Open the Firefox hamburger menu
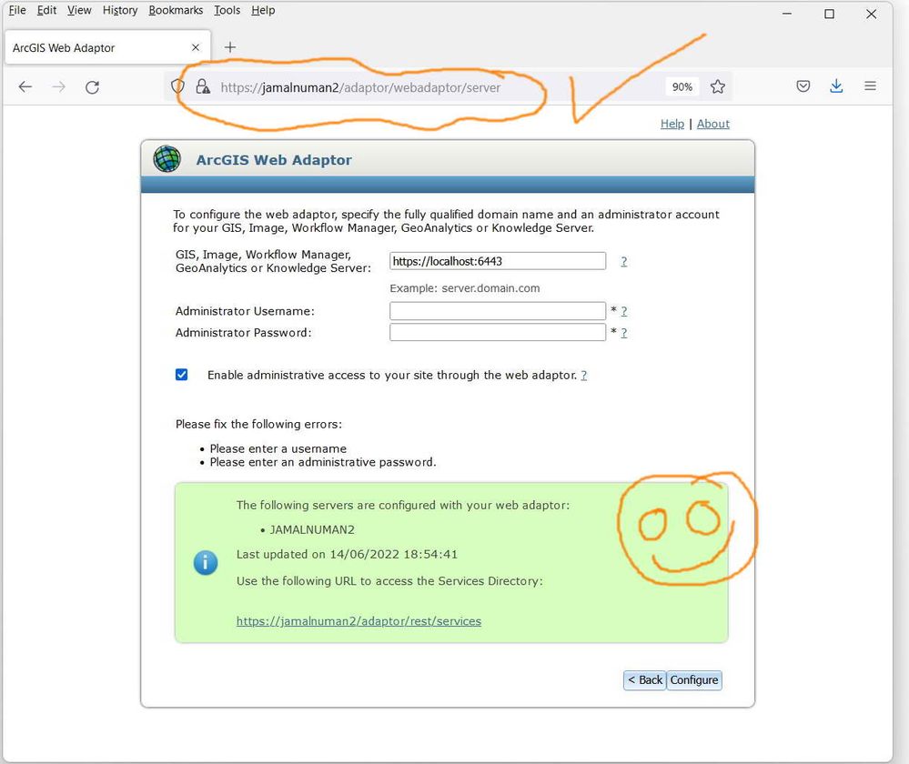This screenshot has height=764, width=909. [x=870, y=86]
